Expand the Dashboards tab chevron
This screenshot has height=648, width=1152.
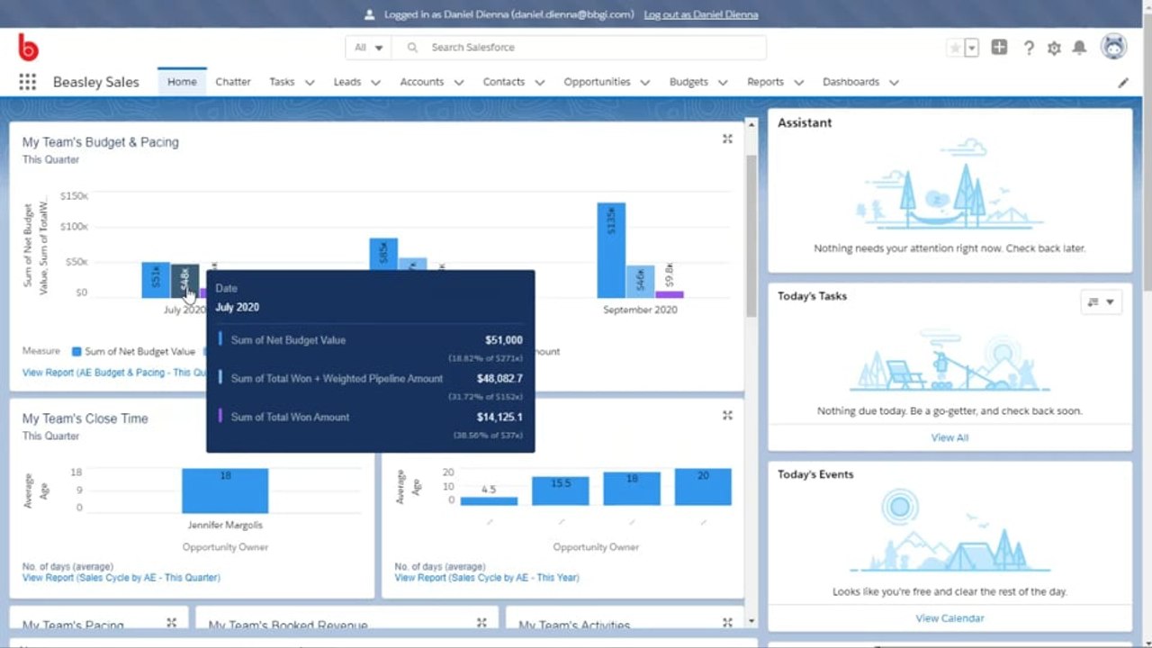click(894, 83)
